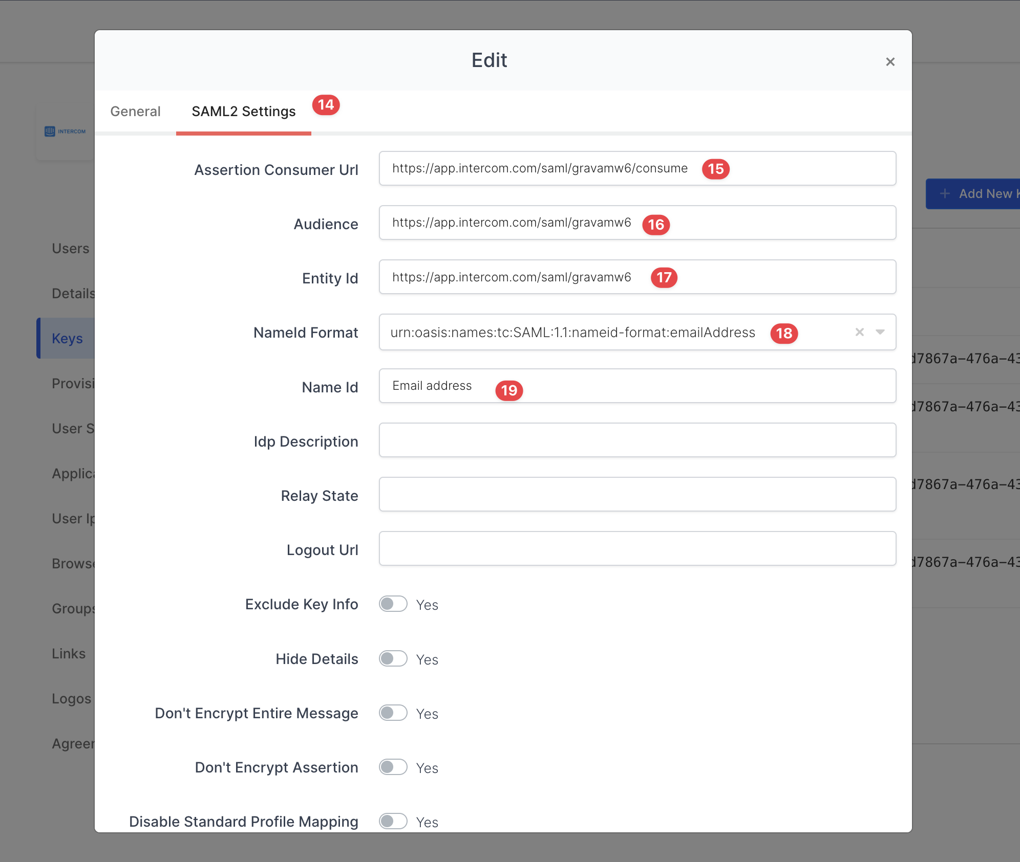Expand the NameId Format dropdown arrow
Image resolution: width=1020 pixels, height=862 pixels.
point(880,332)
